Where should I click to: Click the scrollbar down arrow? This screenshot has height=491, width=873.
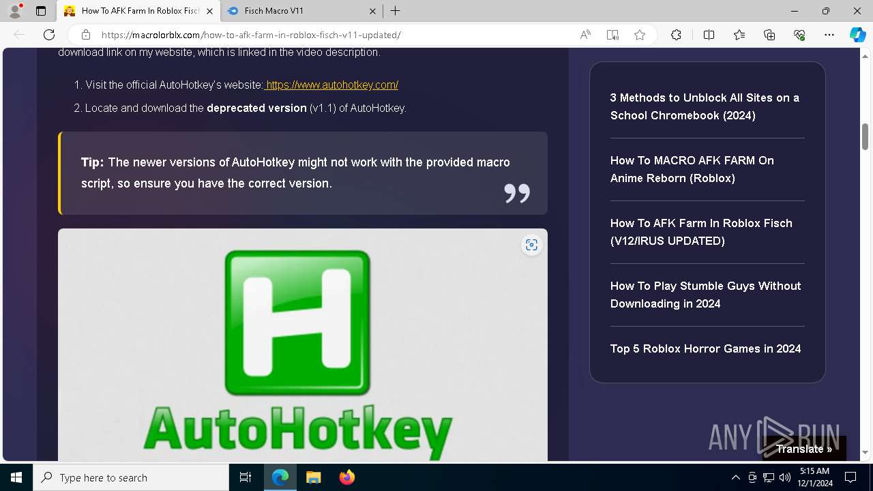coord(865,453)
